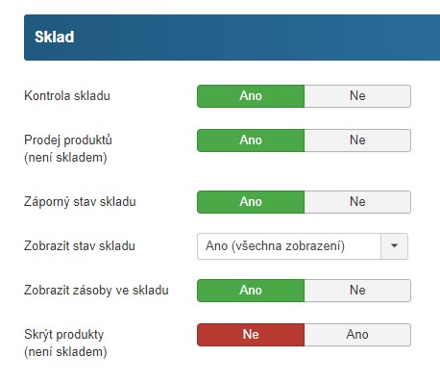
Task: Click the Kontrola skladu label
Action: [x=67, y=95]
